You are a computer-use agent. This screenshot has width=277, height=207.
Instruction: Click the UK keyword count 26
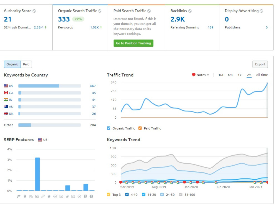pyautogui.click(x=94, y=114)
